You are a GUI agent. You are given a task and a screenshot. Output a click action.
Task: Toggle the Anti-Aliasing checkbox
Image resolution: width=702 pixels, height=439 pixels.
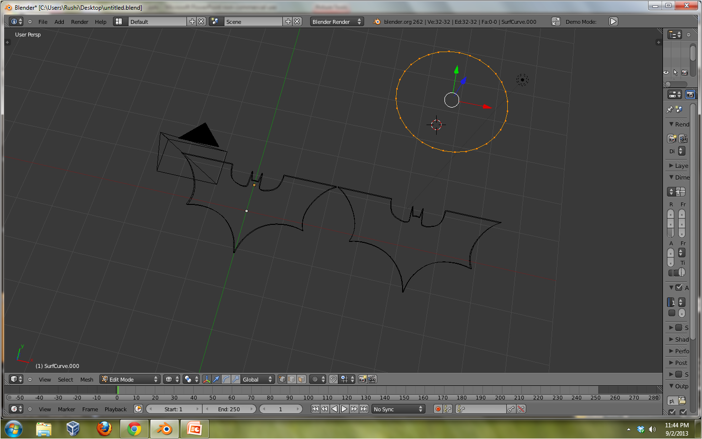(679, 288)
